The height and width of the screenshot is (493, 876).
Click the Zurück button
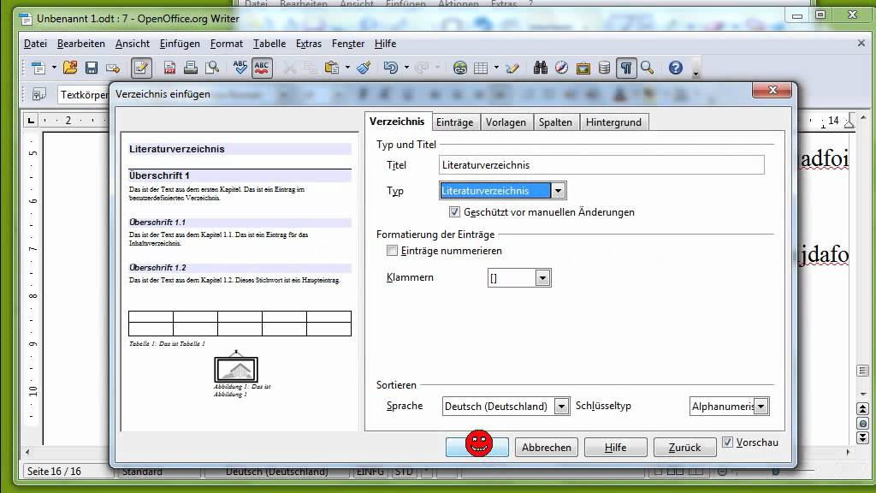[x=684, y=447]
